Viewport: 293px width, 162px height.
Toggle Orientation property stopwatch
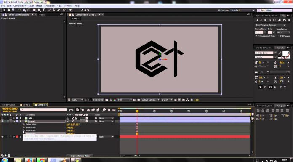pyautogui.click(x=24, y=124)
